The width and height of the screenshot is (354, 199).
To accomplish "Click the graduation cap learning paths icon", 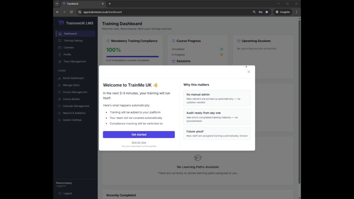I will pos(198,158).
